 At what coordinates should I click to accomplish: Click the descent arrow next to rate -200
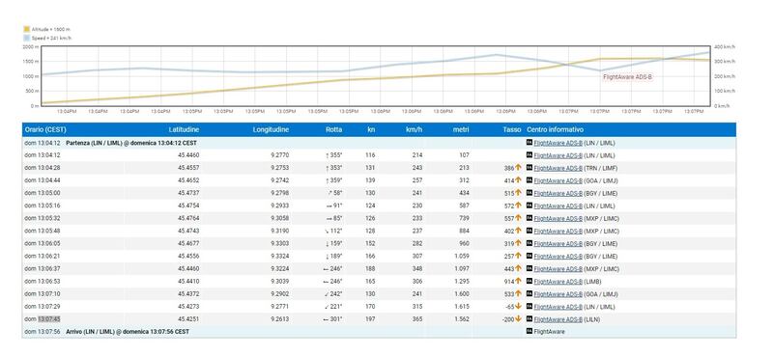point(518,319)
